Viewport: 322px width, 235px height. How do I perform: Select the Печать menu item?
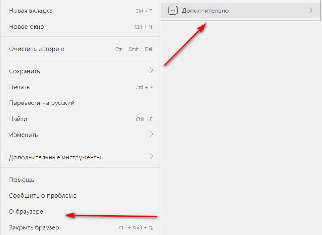click(81, 87)
